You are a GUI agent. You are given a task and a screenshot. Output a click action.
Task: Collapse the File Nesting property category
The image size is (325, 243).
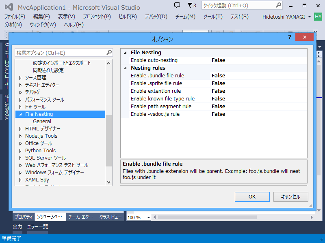click(125, 53)
